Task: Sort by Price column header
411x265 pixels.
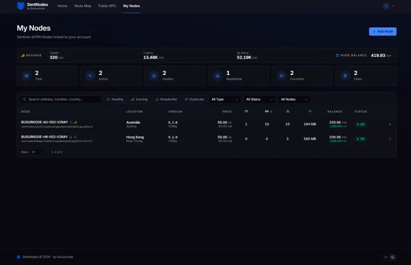Action: (x=227, y=112)
